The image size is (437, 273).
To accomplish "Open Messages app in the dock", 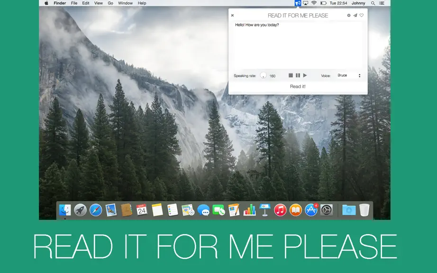I will (203, 210).
